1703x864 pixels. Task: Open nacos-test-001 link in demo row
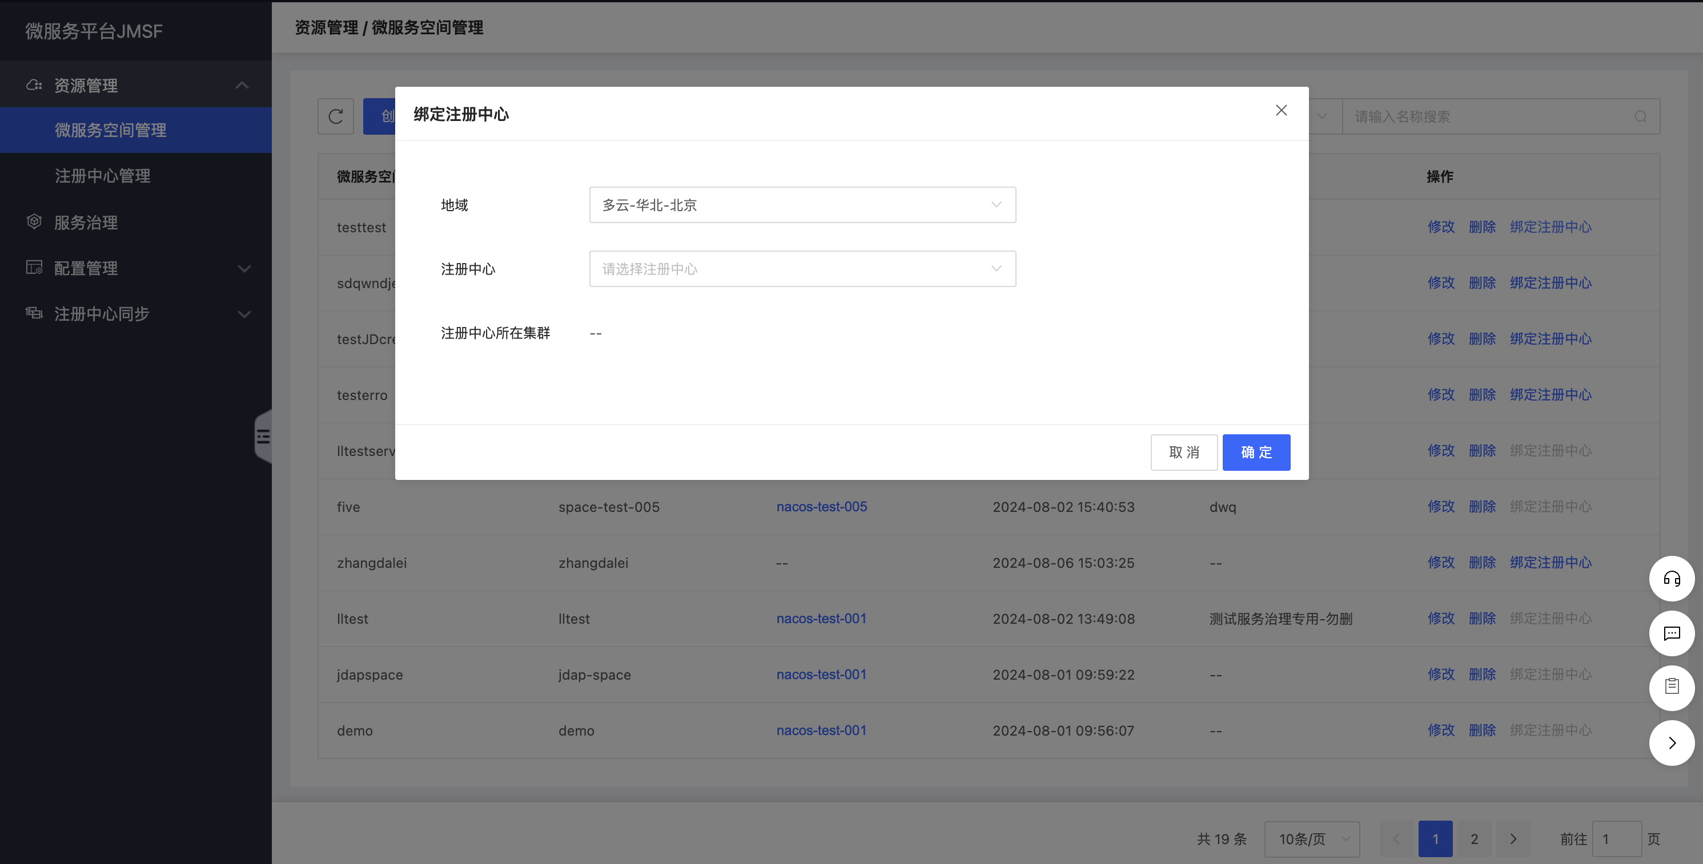(x=821, y=730)
